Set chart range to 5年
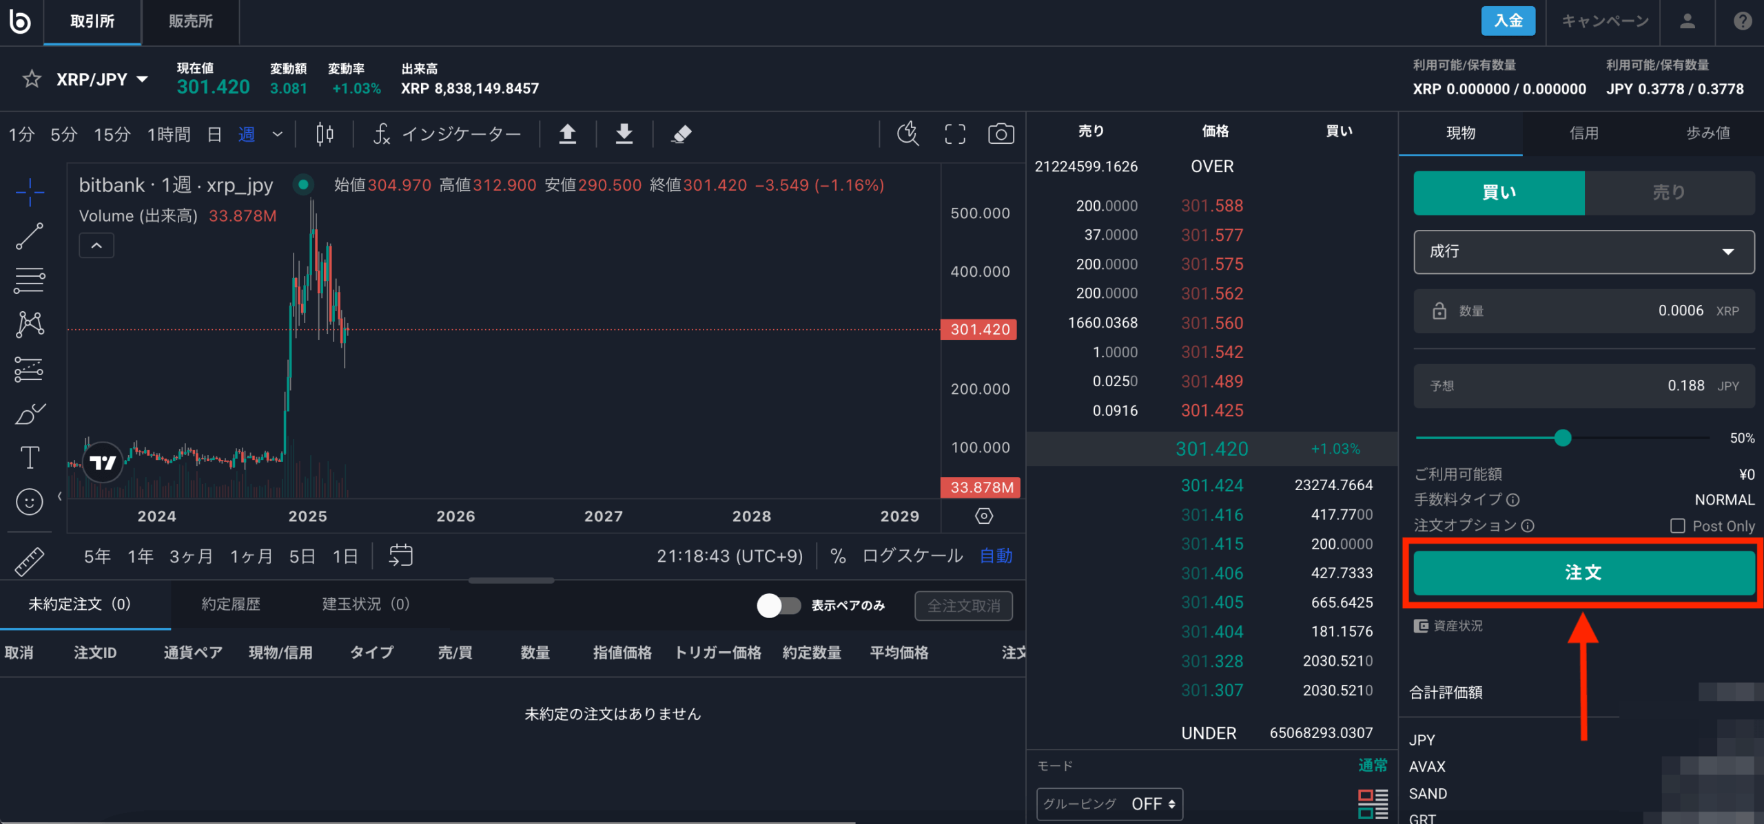 click(x=97, y=556)
